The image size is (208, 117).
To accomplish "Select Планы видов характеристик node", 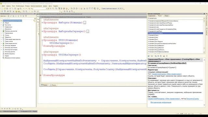I will tap(13, 39).
